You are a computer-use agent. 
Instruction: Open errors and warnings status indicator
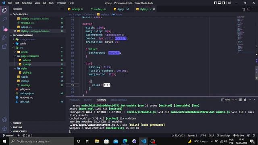27,135
